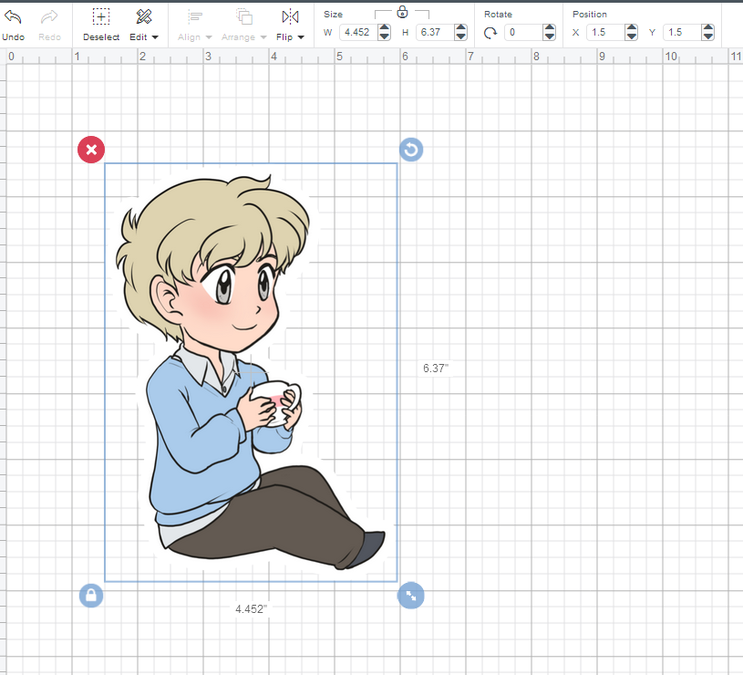743x675 pixels.
Task: Click the blue lock handle on selection
Action: [x=91, y=596]
